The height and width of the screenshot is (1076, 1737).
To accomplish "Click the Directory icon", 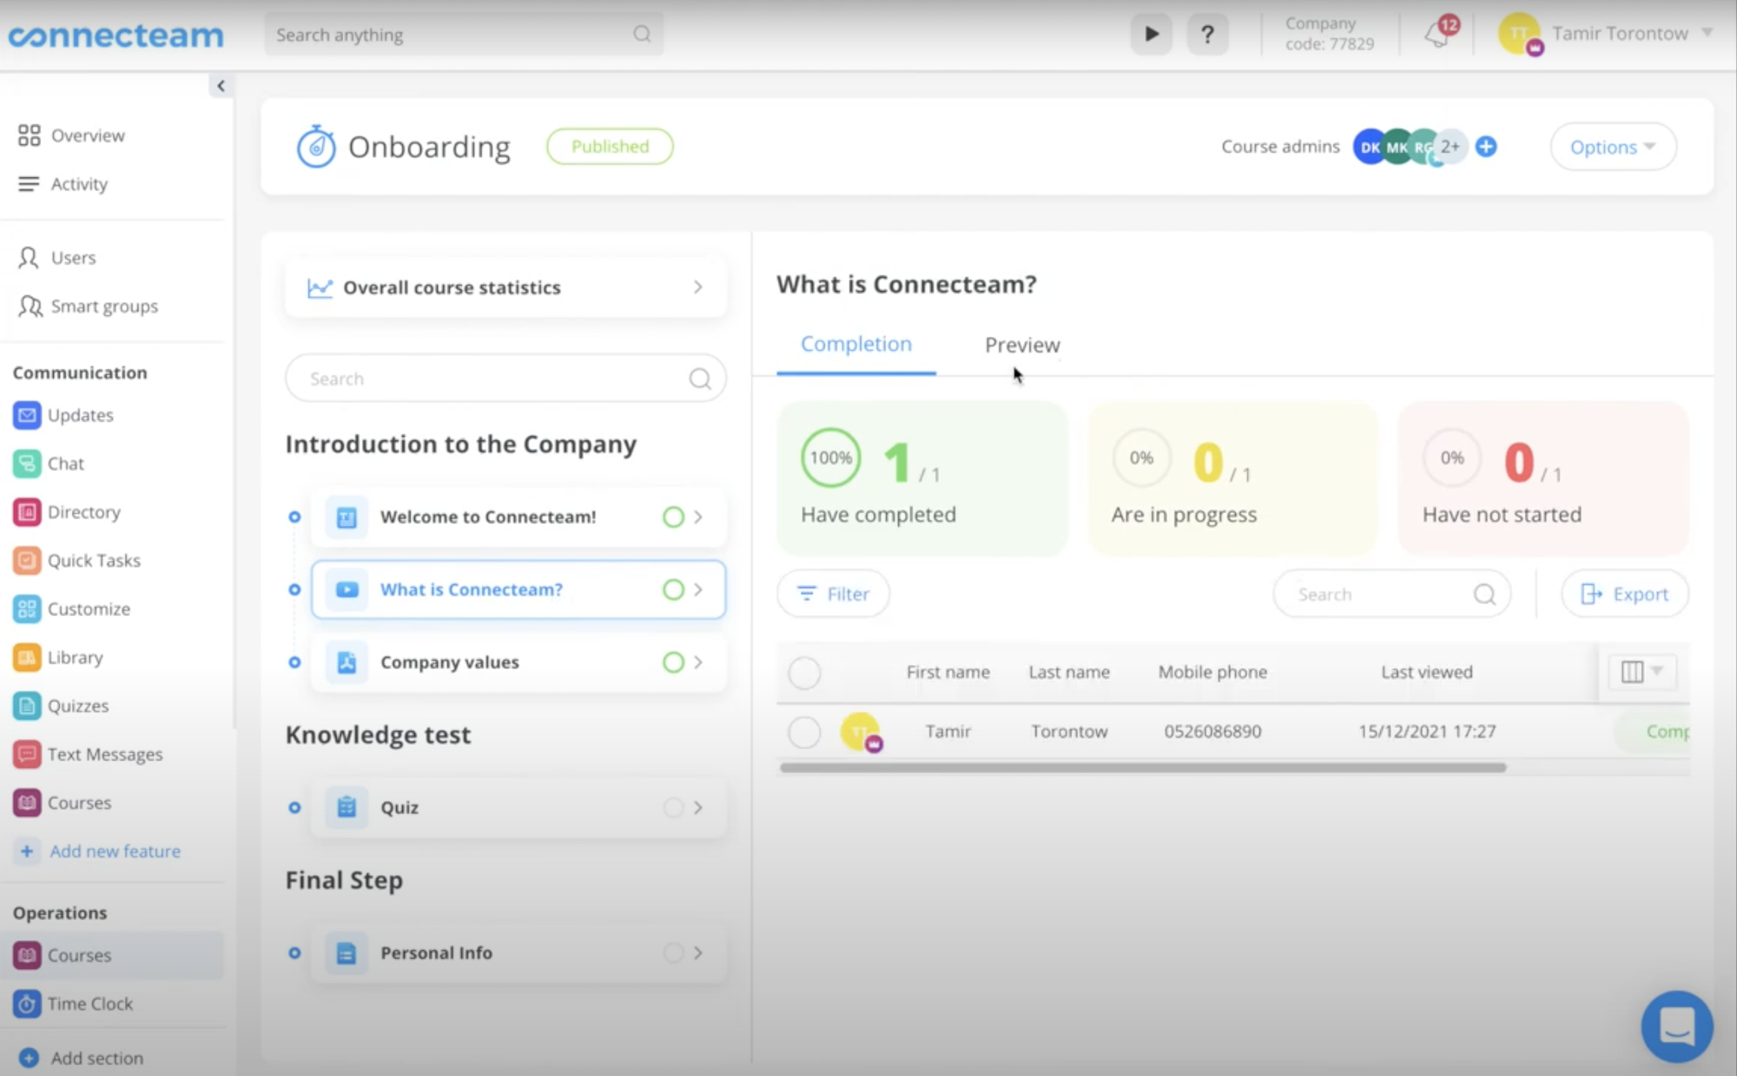I will click(27, 512).
